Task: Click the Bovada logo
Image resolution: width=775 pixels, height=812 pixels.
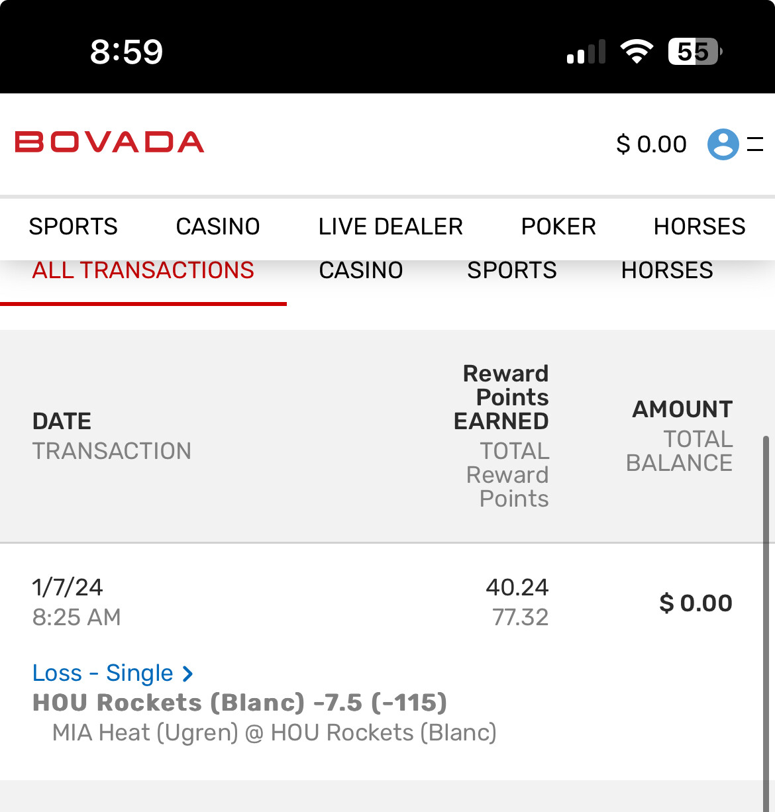Action: 109,142
